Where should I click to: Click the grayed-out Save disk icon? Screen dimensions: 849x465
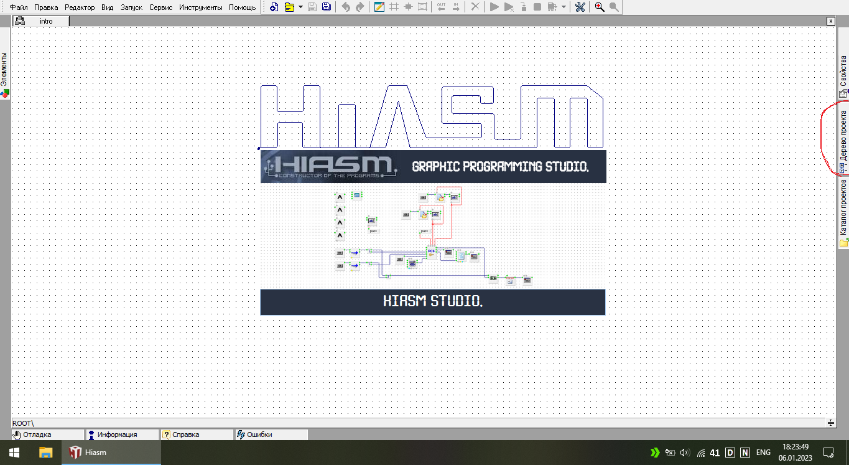[x=312, y=7]
